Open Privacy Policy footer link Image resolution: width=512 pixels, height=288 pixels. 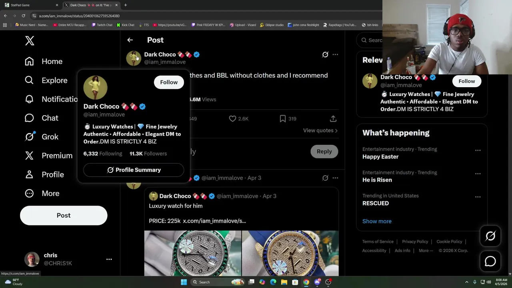coord(415,242)
